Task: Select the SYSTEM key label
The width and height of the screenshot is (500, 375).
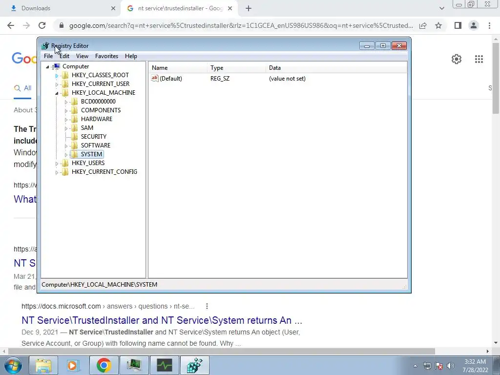Action: 91,154
